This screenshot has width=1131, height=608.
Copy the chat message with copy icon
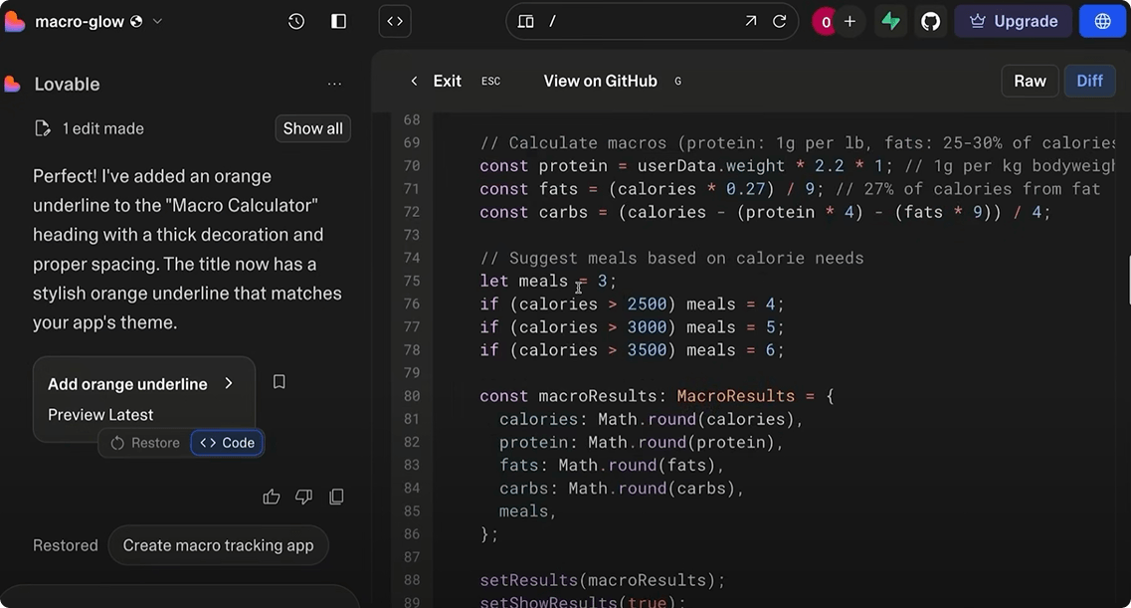(x=336, y=497)
